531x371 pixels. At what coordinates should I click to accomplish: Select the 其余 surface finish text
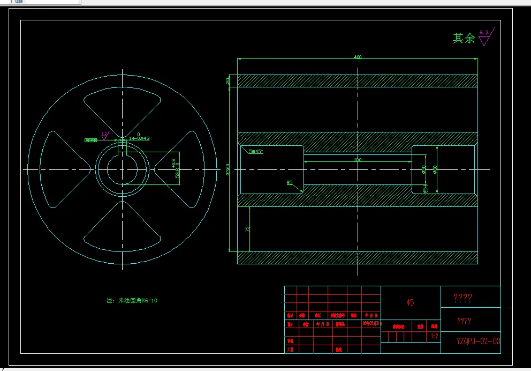[464, 38]
